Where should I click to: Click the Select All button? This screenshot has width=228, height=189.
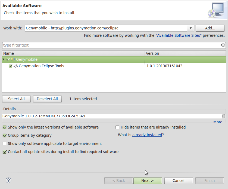tap(16, 99)
